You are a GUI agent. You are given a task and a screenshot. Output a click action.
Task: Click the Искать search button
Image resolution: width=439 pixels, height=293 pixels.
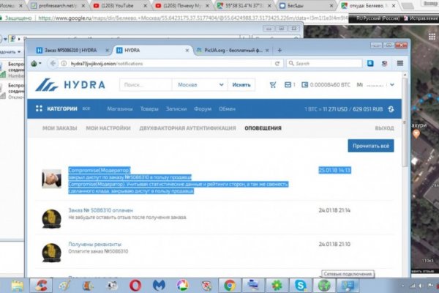click(x=241, y=85)
